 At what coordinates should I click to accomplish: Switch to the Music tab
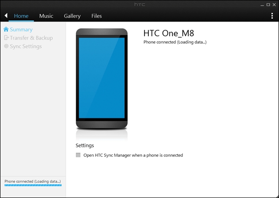click(x=46, y=16)
